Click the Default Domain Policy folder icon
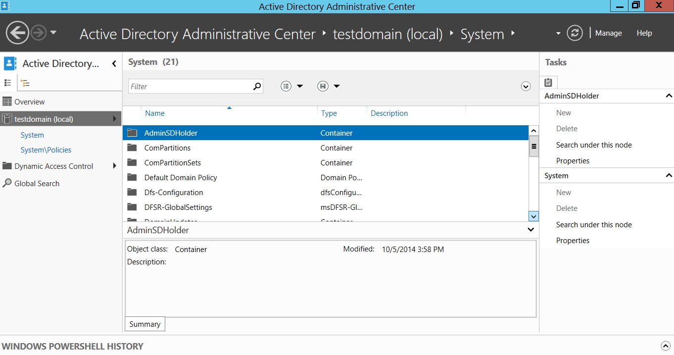Image resolution: width=674 pixels, height=355 pixels. (132, 177)
